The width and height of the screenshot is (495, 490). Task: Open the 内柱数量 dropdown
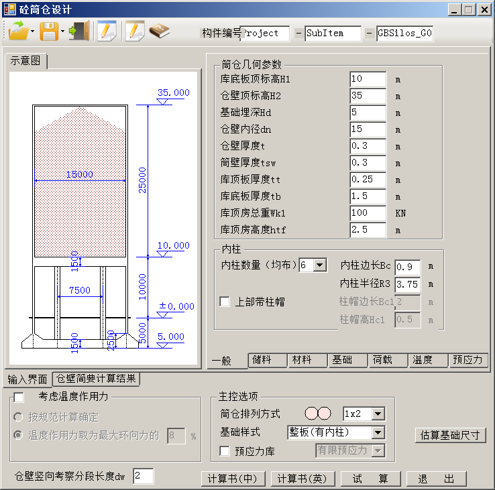320,265
